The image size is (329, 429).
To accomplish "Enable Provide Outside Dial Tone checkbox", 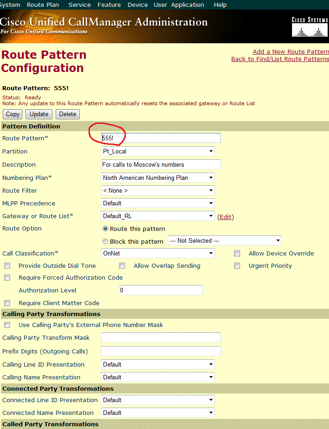I will click(x=7, y=266).
